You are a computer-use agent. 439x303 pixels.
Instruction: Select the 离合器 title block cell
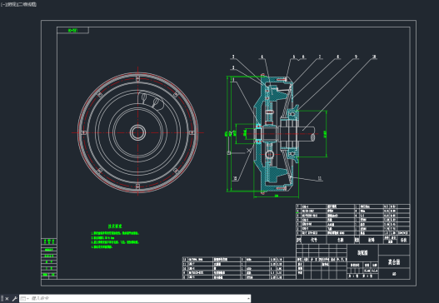click(394, 262)
